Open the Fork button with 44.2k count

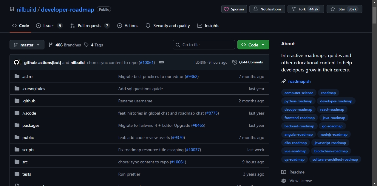[306, 9]
